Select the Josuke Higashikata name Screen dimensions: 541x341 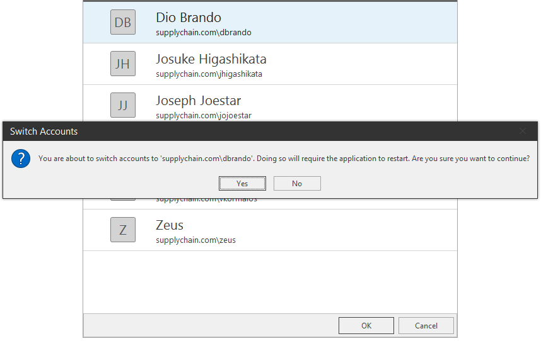coord(211,59)
